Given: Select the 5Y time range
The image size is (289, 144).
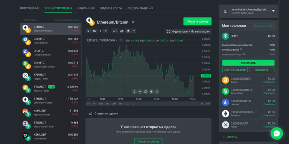Looking at the screenshot, I should tap(88, 104).
